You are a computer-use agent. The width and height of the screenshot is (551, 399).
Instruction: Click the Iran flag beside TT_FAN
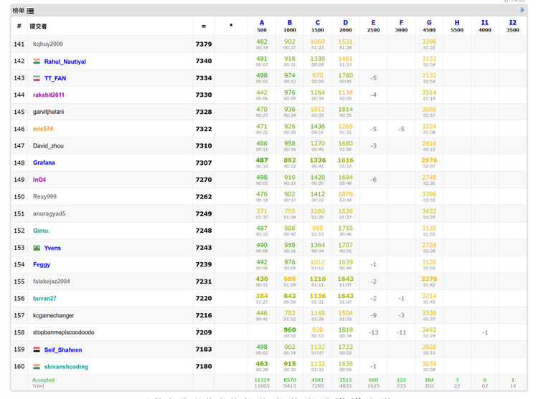37,79
